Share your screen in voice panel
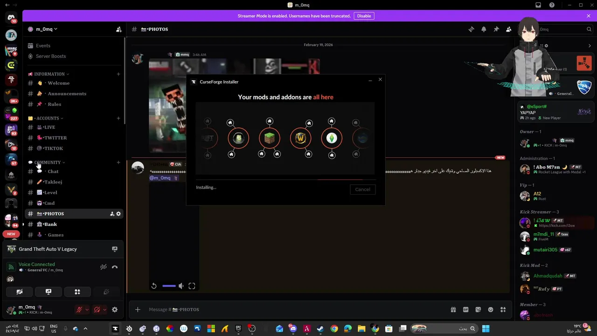This screenshot has width=597, height=336. (49, 292)
